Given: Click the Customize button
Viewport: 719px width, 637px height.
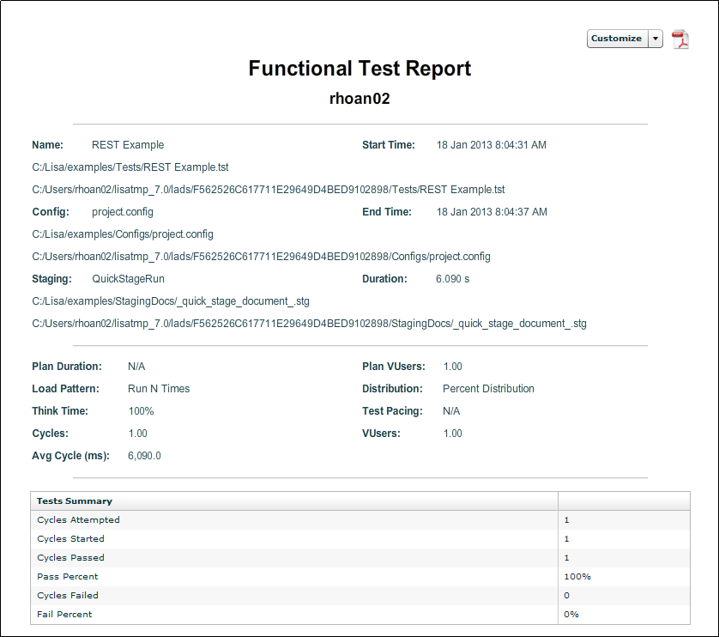Looking at the screenshot, I should (x=617, y=39).
